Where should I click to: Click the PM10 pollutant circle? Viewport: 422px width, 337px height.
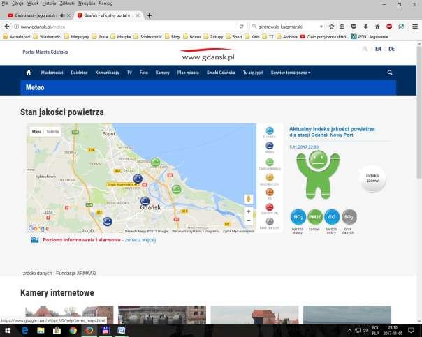click(x=315, y=217)
